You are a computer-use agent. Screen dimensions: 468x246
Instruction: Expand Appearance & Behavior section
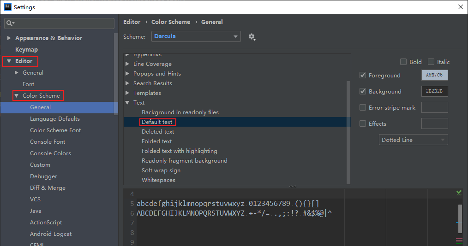[9, 38]
